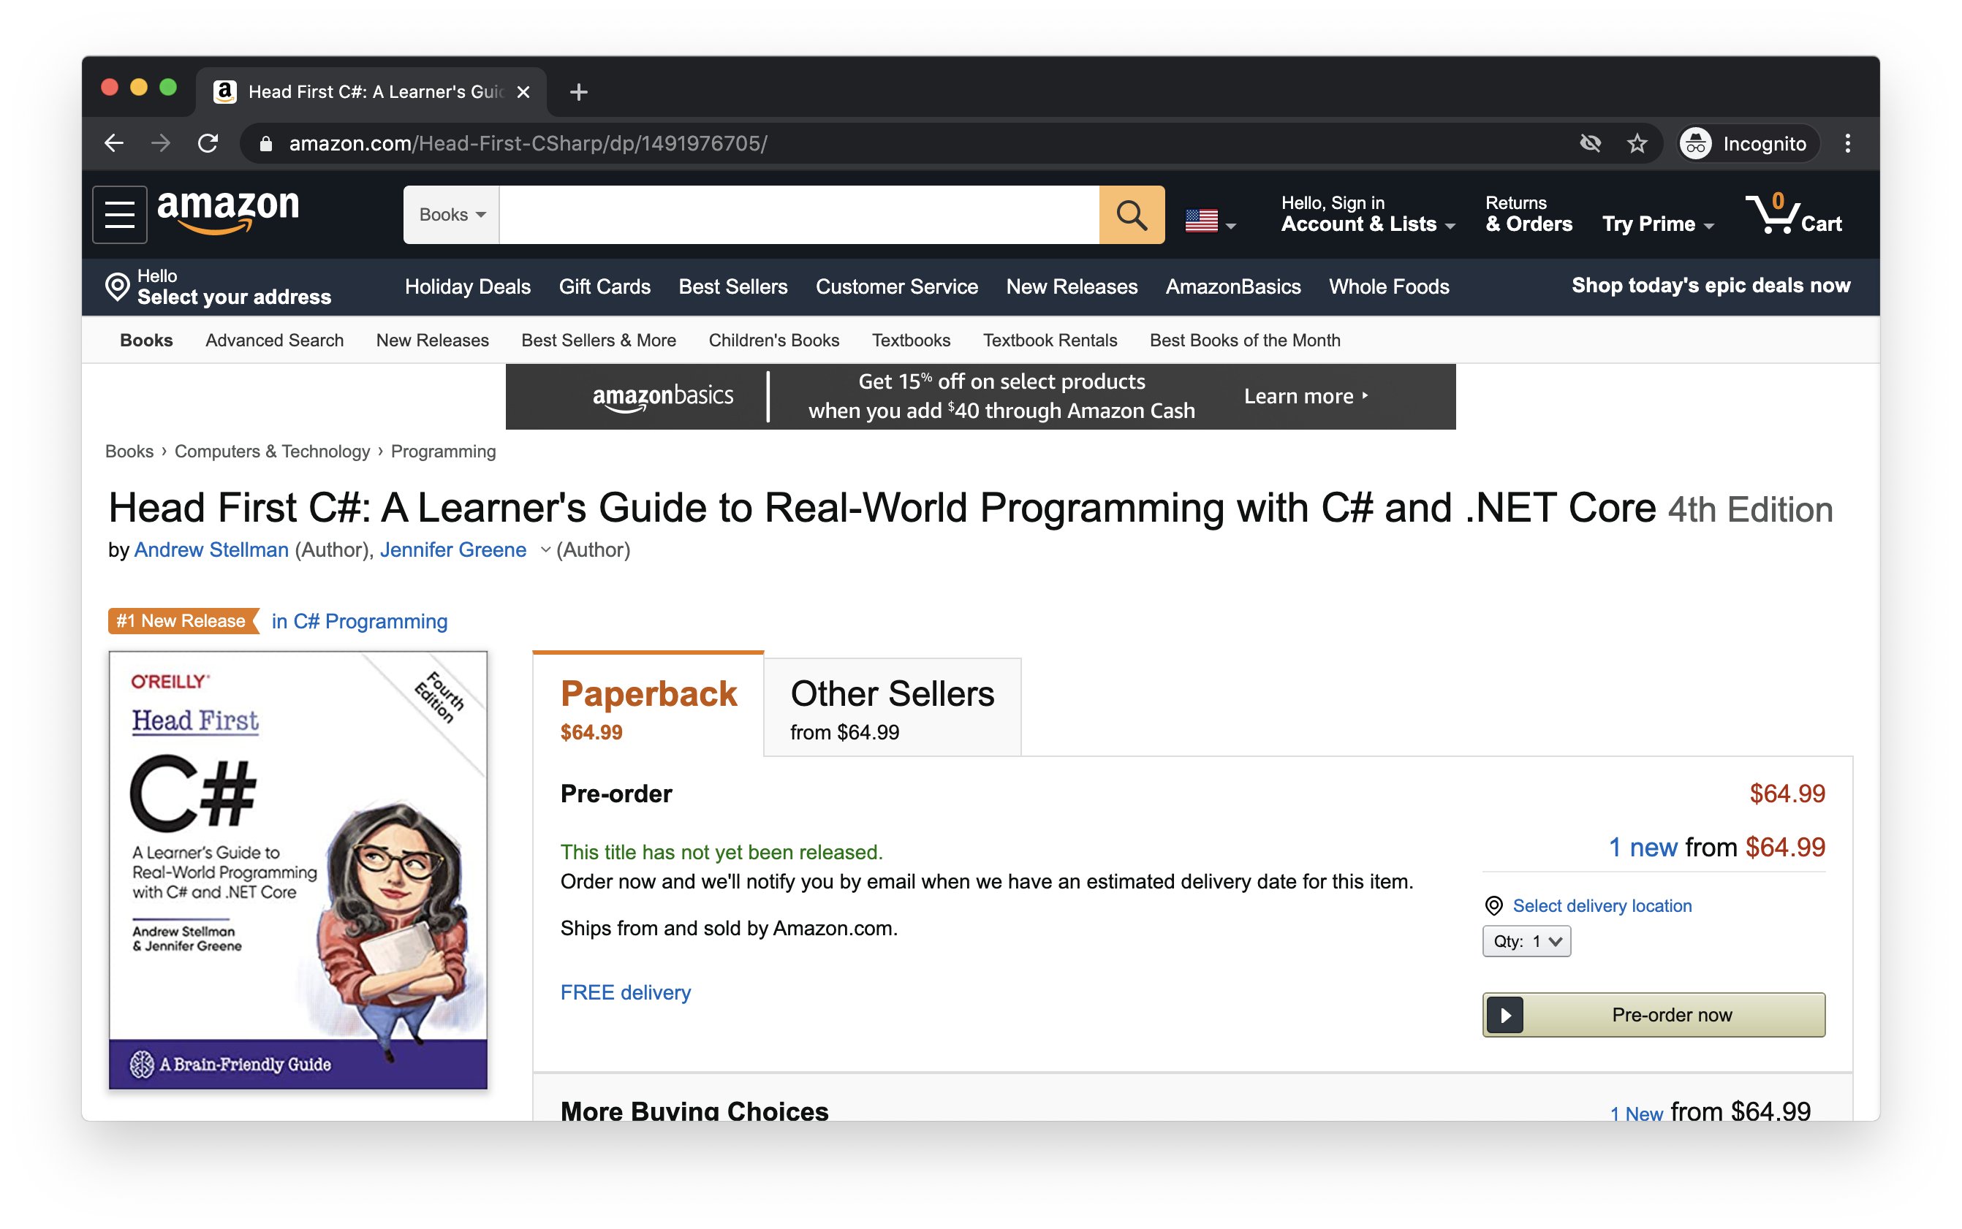Go back to the previous page

point(115,143)
